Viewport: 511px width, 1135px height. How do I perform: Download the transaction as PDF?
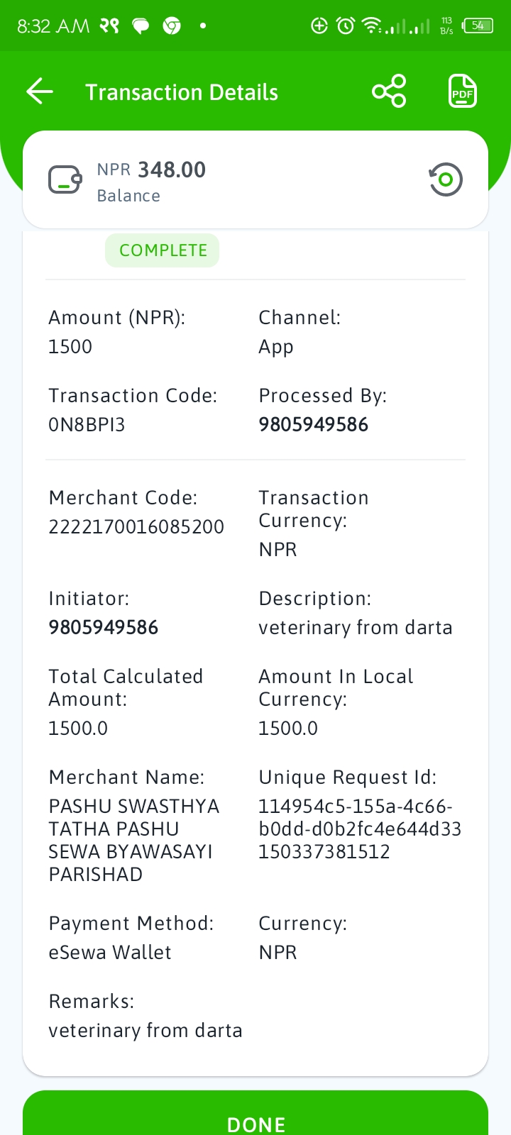(x=463, y=92)
